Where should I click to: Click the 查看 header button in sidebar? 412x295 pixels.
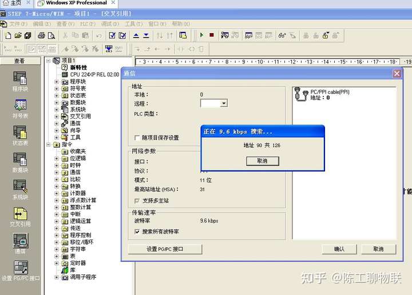pos(20,61)
